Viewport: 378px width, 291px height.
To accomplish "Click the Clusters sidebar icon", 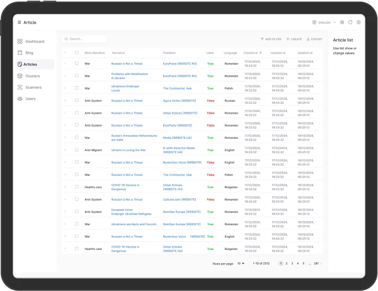I will pyautogui.click(x=20, y=76).
